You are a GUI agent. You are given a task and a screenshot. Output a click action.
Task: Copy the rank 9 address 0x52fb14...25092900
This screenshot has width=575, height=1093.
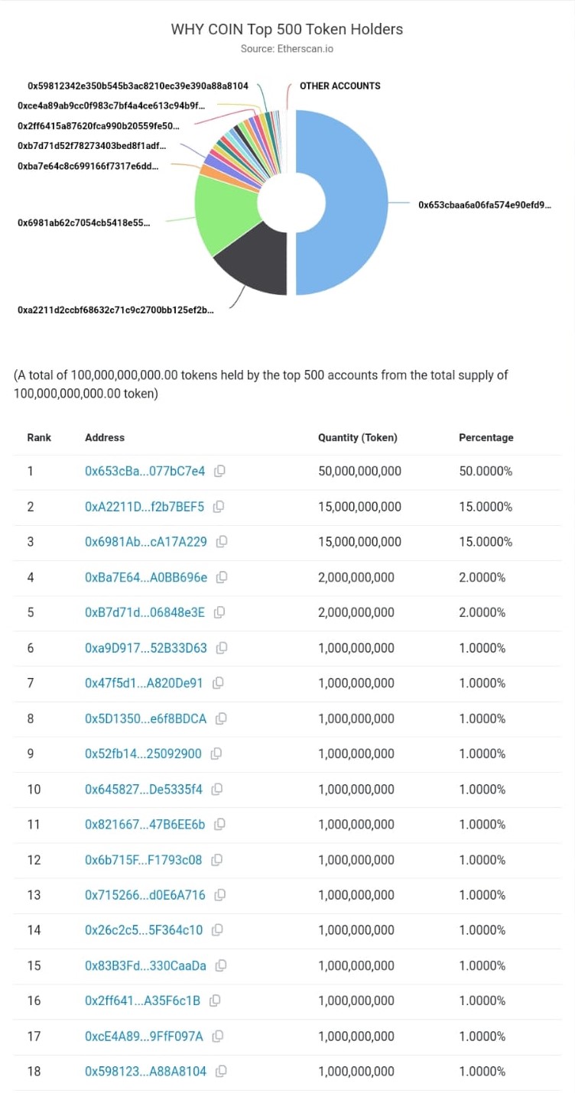pos(216,754)
